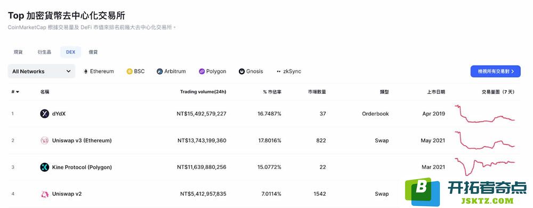
Task: Click the 1542 markets count
Action: pyautogui.click(x=319, y=194)
